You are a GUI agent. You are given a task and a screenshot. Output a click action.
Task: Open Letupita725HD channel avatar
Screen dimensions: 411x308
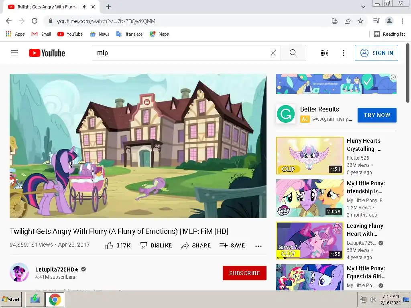pyautogui.click(x=19, y=272)
